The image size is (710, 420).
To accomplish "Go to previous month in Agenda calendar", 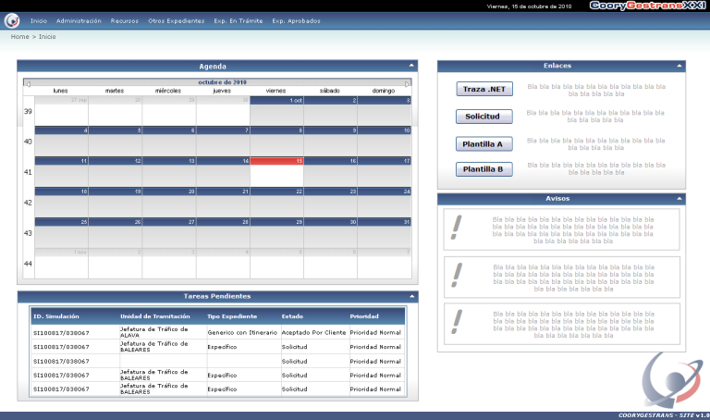I will coord(28,83).
